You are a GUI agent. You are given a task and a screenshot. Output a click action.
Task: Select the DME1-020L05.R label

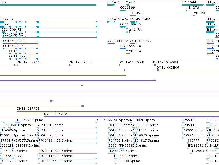tap(131, 62)
